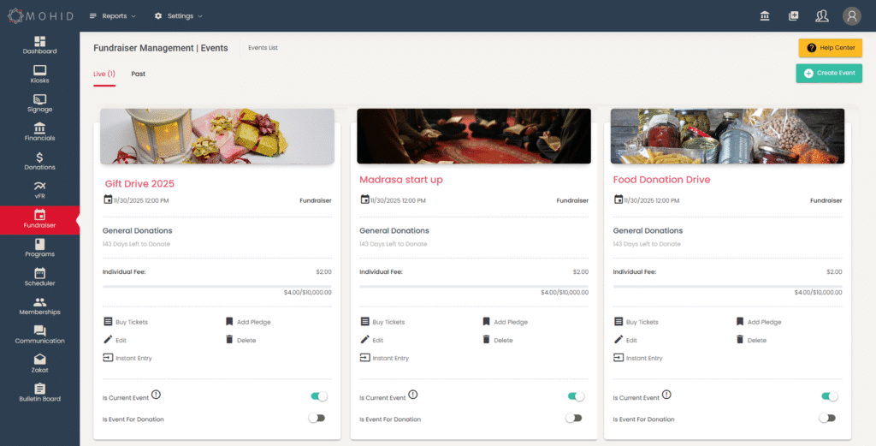Open the Settings dropdown menu

(x=179, y=15)
